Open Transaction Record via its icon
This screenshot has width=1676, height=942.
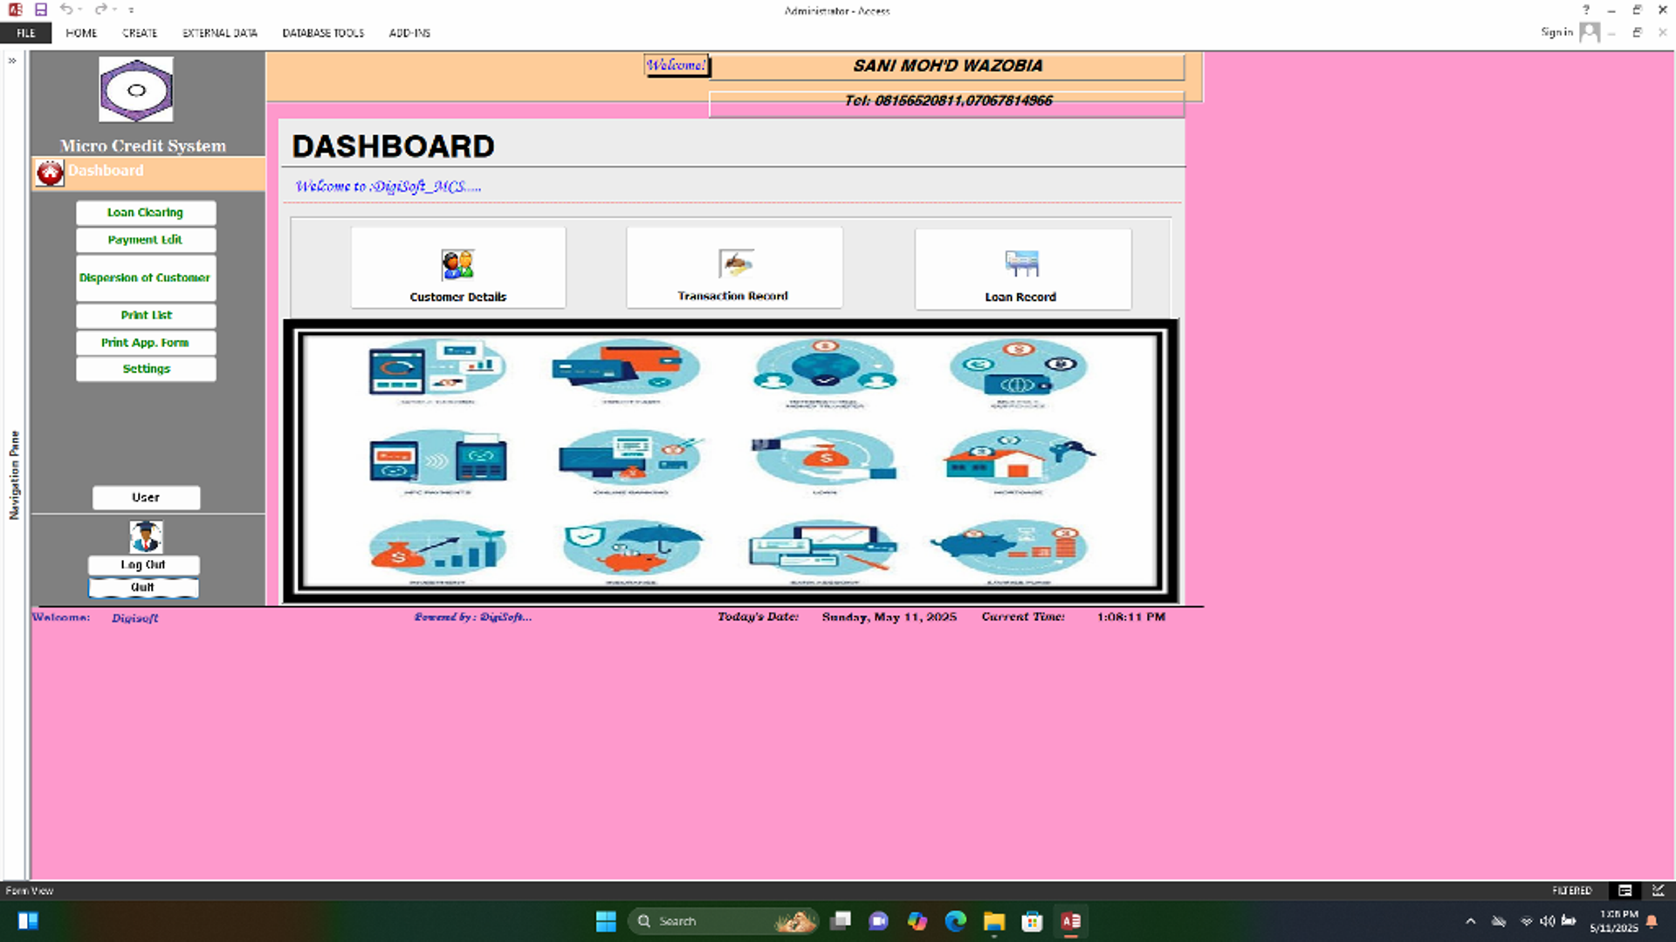(x=735, y=263)
